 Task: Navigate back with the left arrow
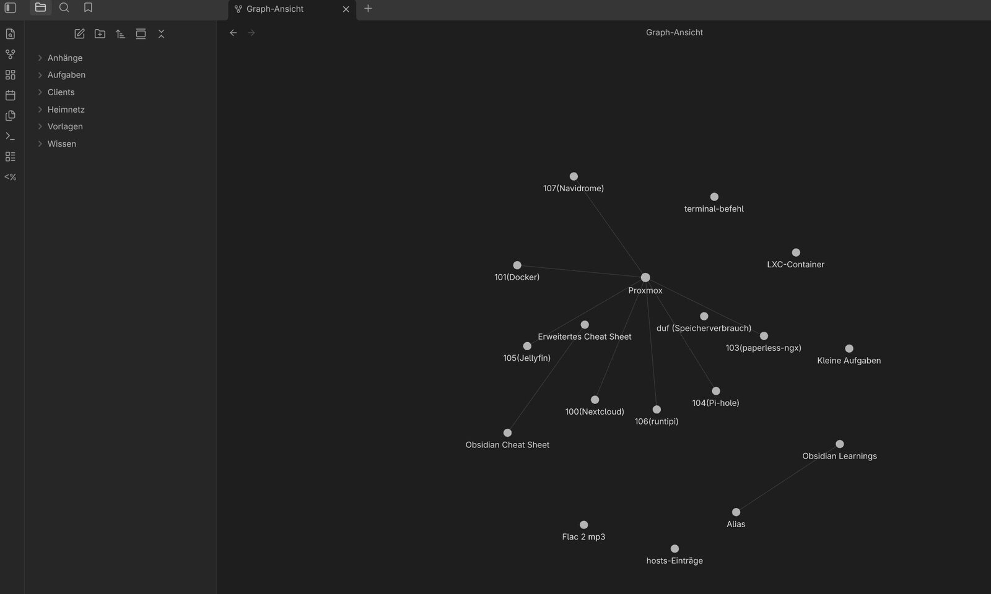tap(234, 33)
